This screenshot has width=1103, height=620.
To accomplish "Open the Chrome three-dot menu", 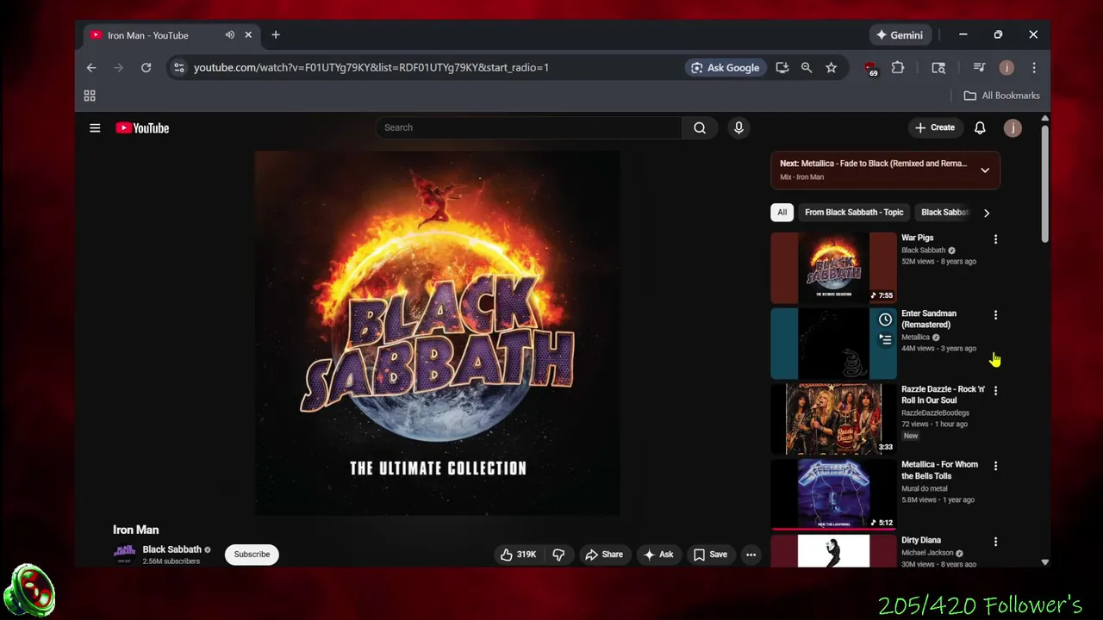I will tap(1034, 67).
